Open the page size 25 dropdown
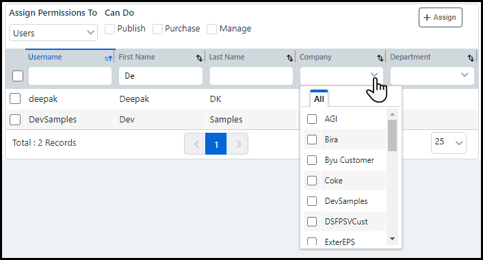The width and height of the screenshot is (483, 260). pos(449,142)
